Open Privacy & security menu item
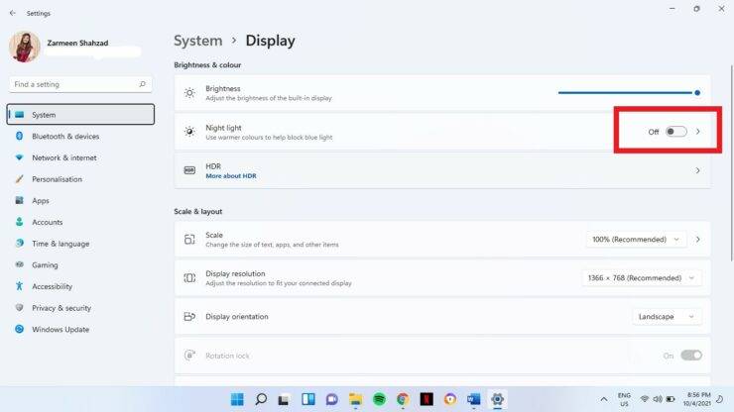Image resolution: width=734 pixels, height=412 pixels. click(61, 308)
